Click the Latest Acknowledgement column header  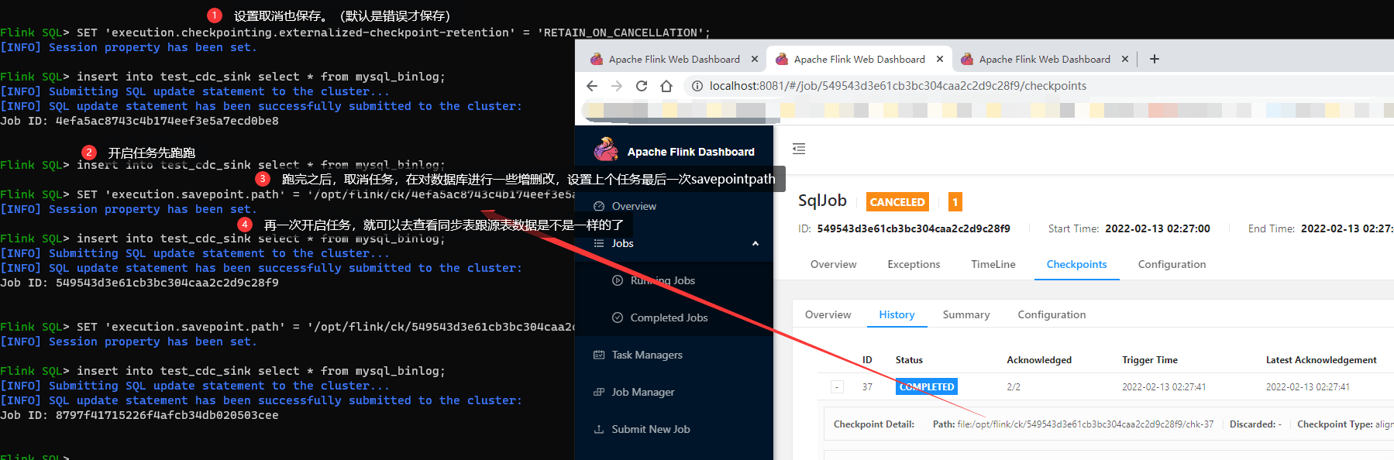coord(1321,360)
